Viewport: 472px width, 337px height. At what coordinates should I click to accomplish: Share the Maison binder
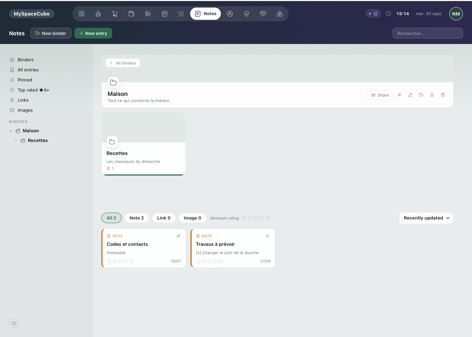click(x=380, y=95)
